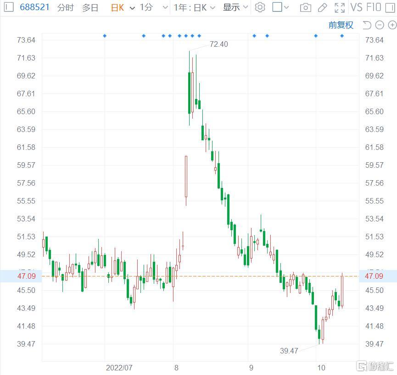The width and height of the screenshot is (397, 375).
Task: Click the square layout icon
Action: coord(277,7)
